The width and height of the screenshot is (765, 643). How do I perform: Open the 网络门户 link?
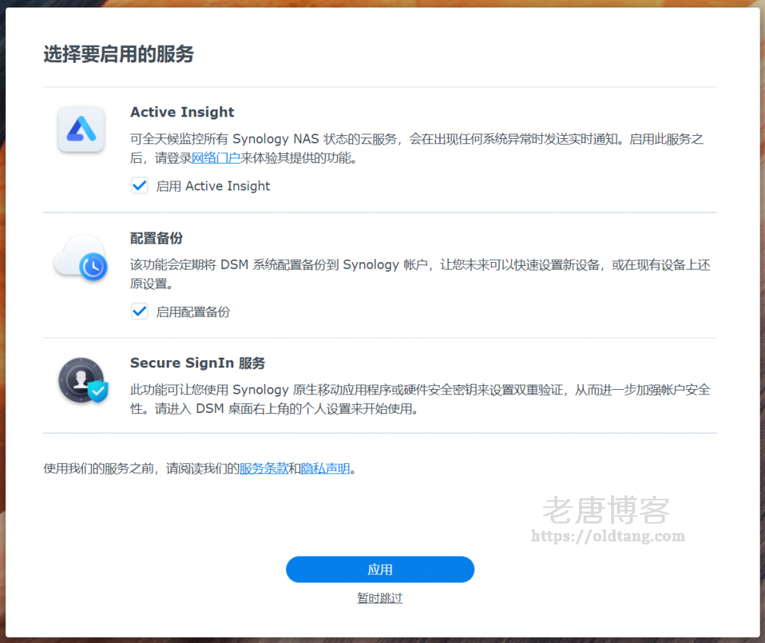[x=216, y=158]
